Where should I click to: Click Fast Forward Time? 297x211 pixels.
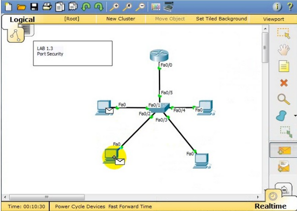click(x=130, y=206)
